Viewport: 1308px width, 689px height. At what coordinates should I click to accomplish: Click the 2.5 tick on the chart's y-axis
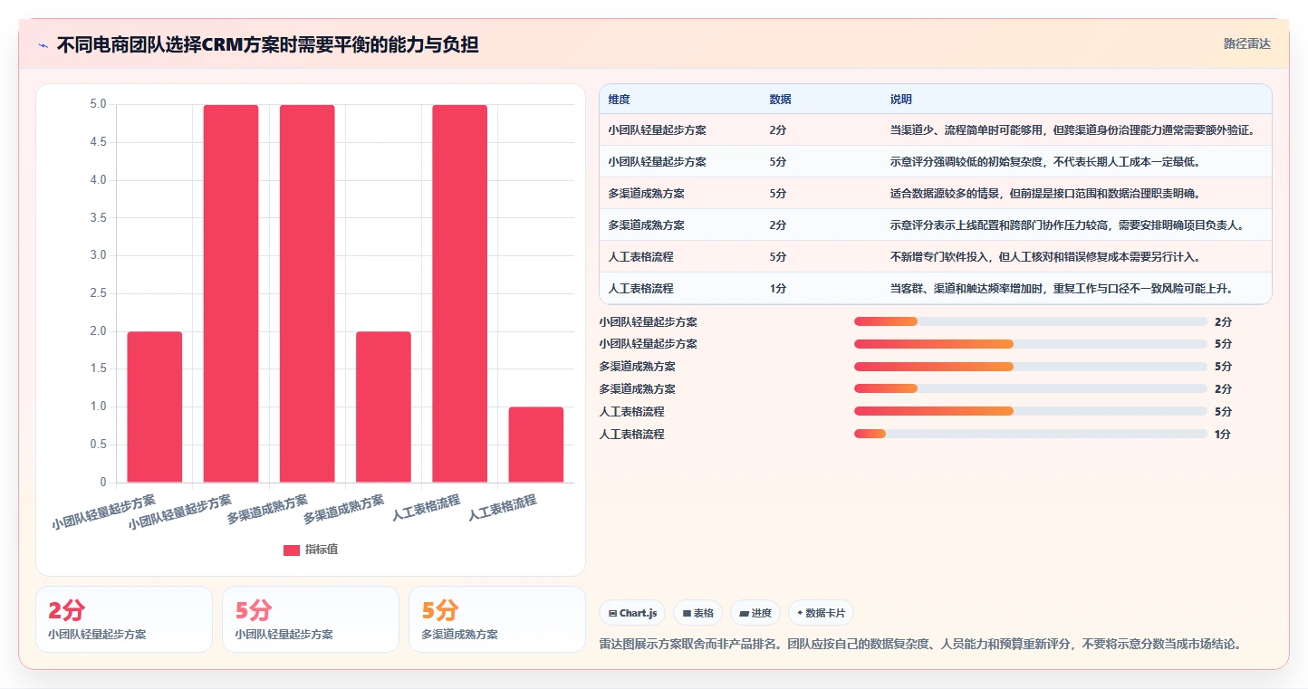(x=98, y=293)
